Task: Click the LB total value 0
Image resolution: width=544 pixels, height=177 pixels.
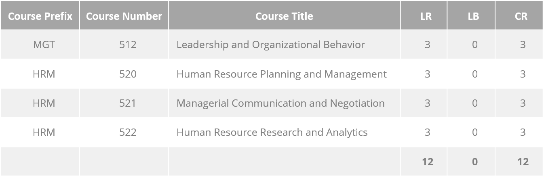Action: tap(475, 162)
